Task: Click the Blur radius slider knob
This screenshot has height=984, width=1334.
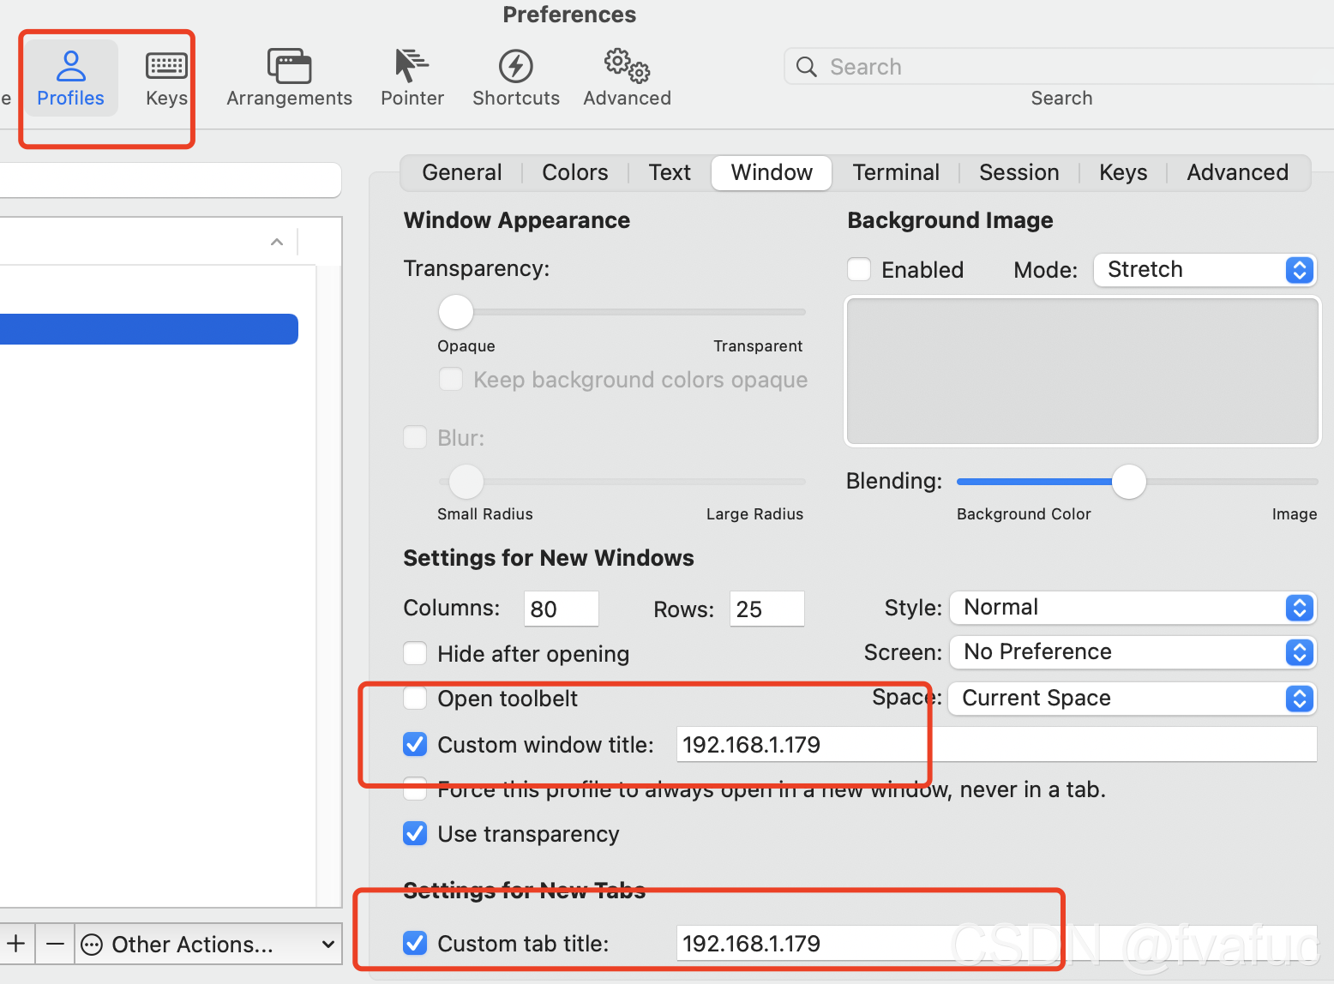Action: 466,482
